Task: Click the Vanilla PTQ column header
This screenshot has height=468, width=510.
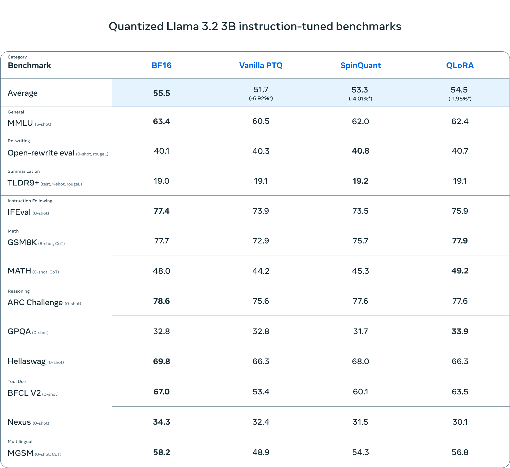Action: tap(261, 65)
